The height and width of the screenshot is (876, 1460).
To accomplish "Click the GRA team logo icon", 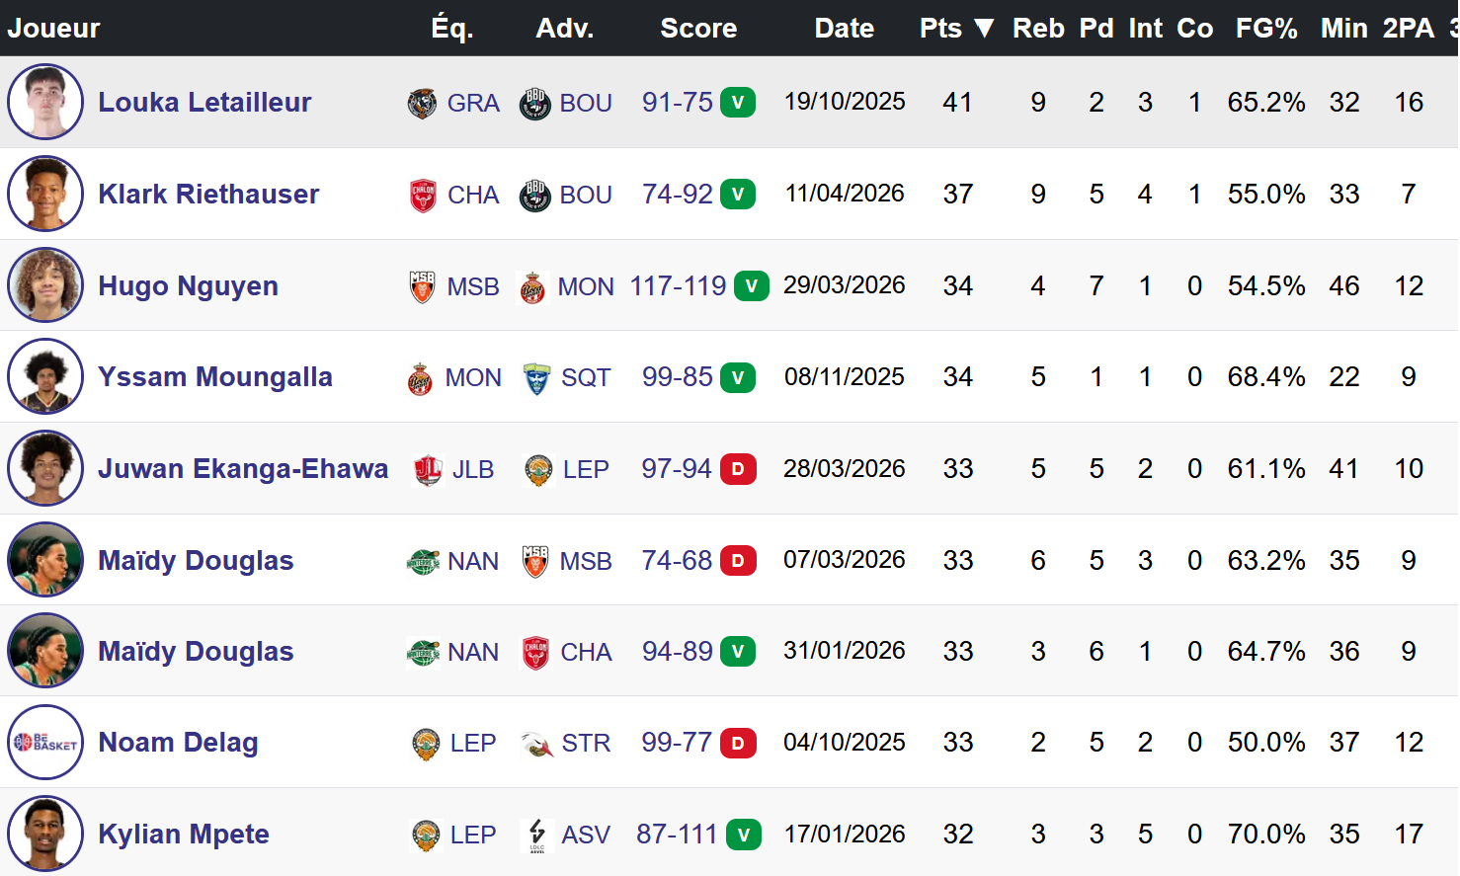I will click(422, 103).
